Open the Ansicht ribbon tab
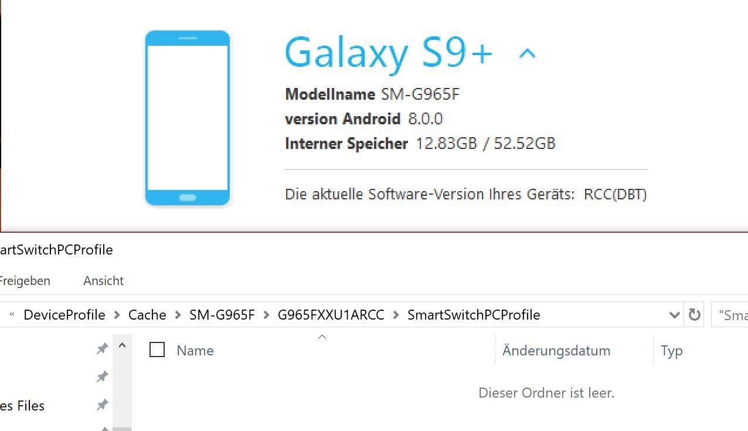 pos(104,281)
